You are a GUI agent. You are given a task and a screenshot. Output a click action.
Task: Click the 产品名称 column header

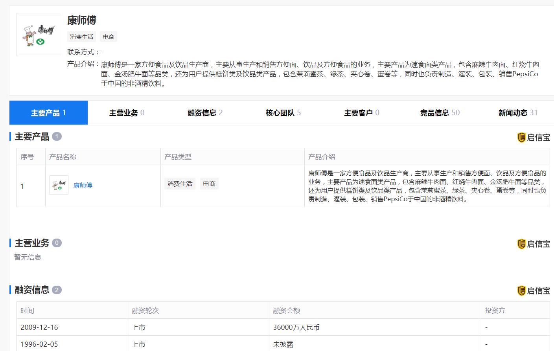[103, 157]
